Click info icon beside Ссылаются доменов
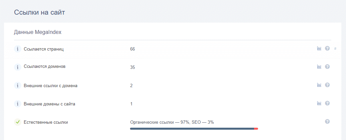Screen dimensions: 346x140 18,67
